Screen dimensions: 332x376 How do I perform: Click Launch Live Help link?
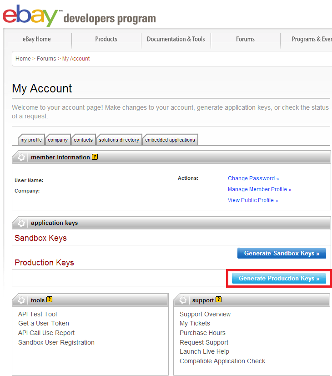coord(204,351)
